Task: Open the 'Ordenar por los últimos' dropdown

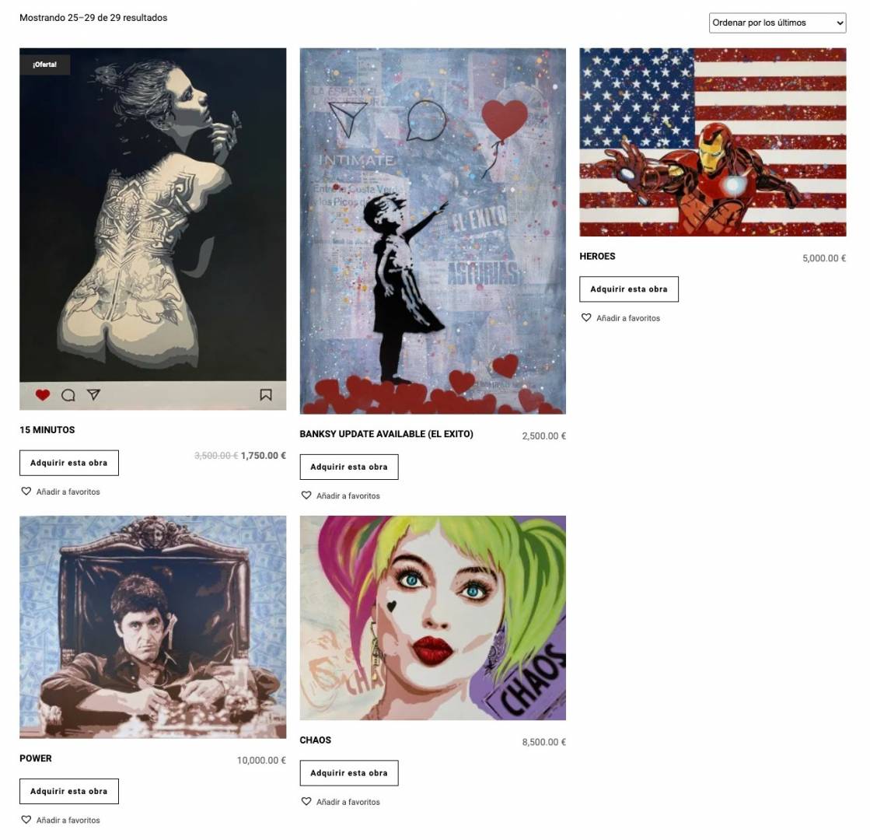Action: 777,23
